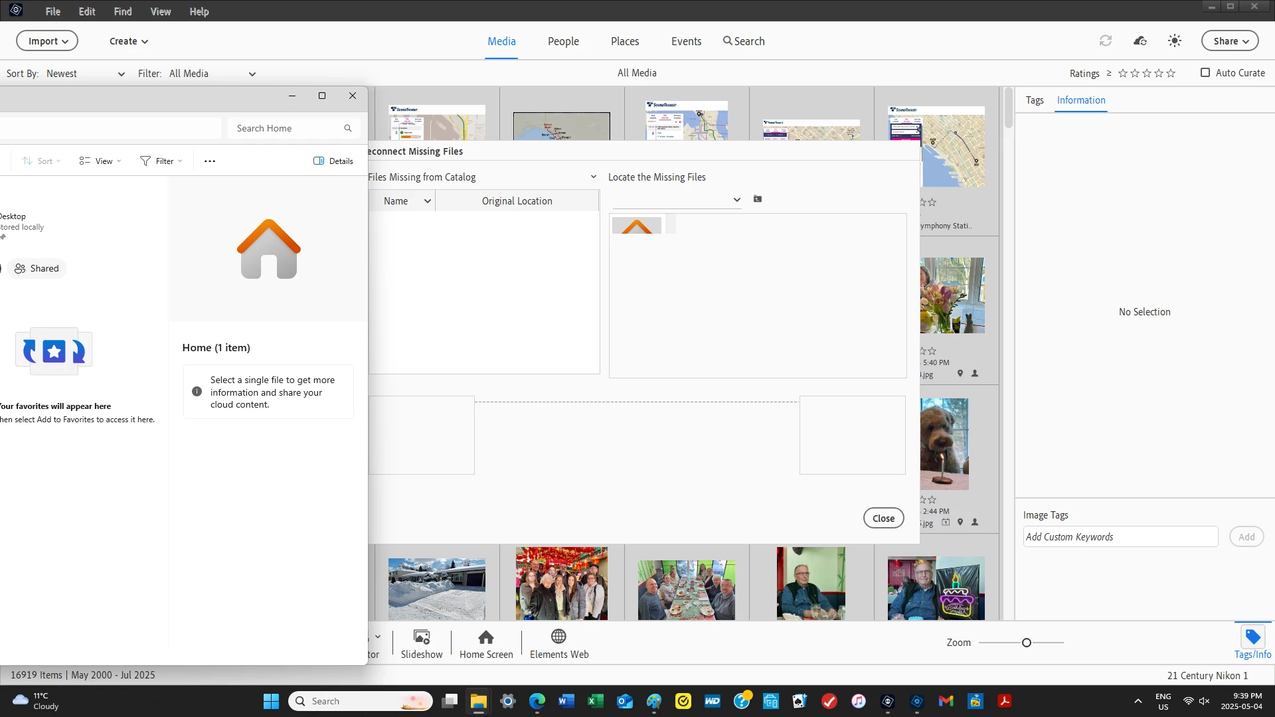Expand the Filter All Media dropdown
Viewport: 1275px width, 717px height.
click(x=212, y=74)
